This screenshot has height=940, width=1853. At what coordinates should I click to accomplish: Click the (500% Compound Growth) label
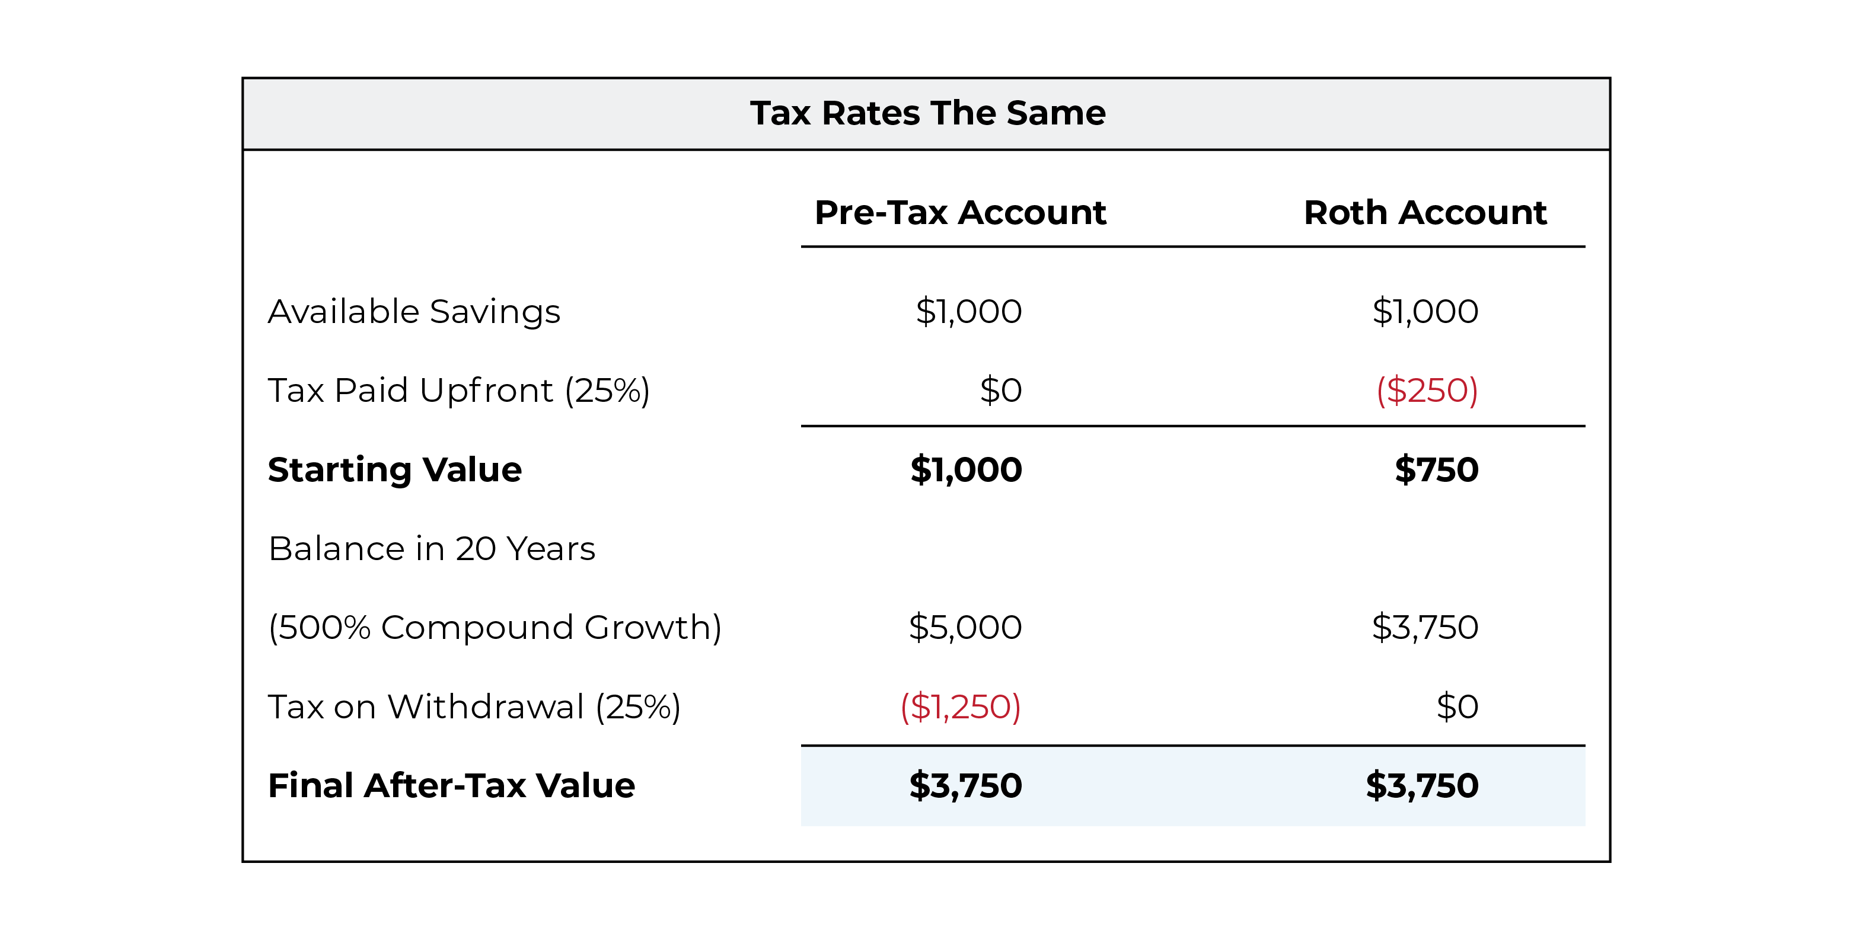[x=495, y=628]
